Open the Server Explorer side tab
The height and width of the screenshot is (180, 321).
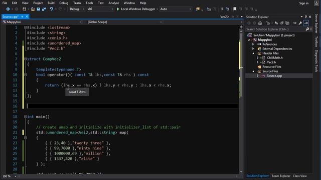coord(316,23)
